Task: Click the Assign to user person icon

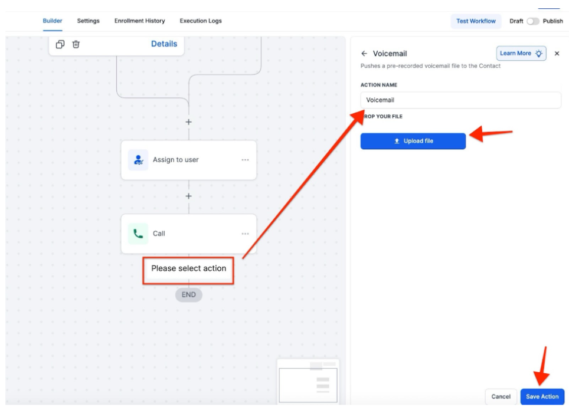Action: [138, 160]
